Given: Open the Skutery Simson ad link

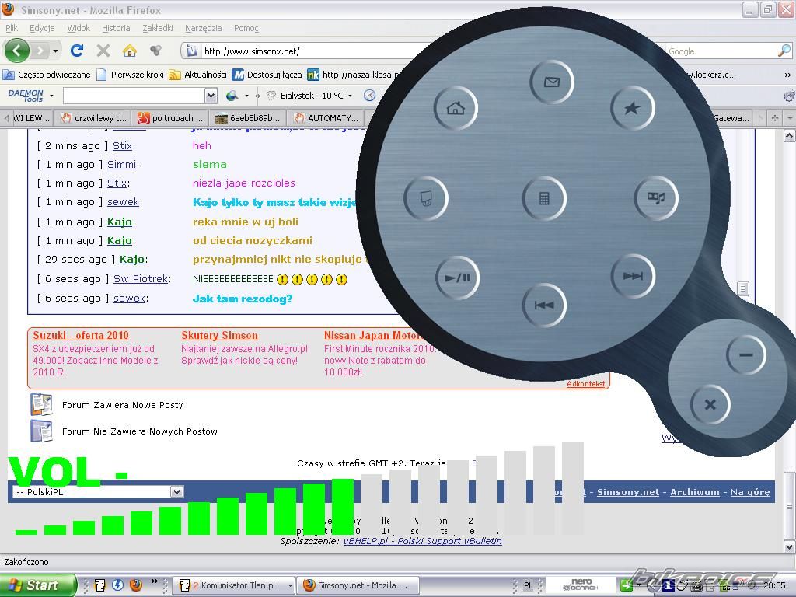Looking at the screenshot, I should tap(219, 335).
